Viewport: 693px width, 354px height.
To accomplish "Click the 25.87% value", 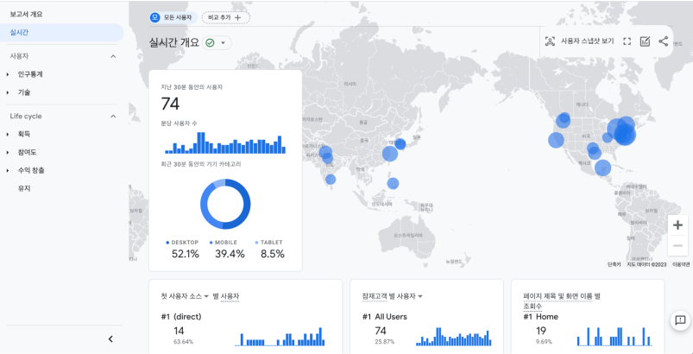I will coord(385,342).
